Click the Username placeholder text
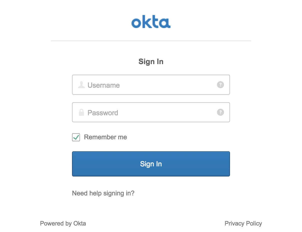The image size is (302, 232). (103, 85)
